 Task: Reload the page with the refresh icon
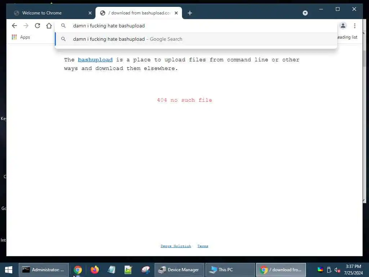click(37, 26)
